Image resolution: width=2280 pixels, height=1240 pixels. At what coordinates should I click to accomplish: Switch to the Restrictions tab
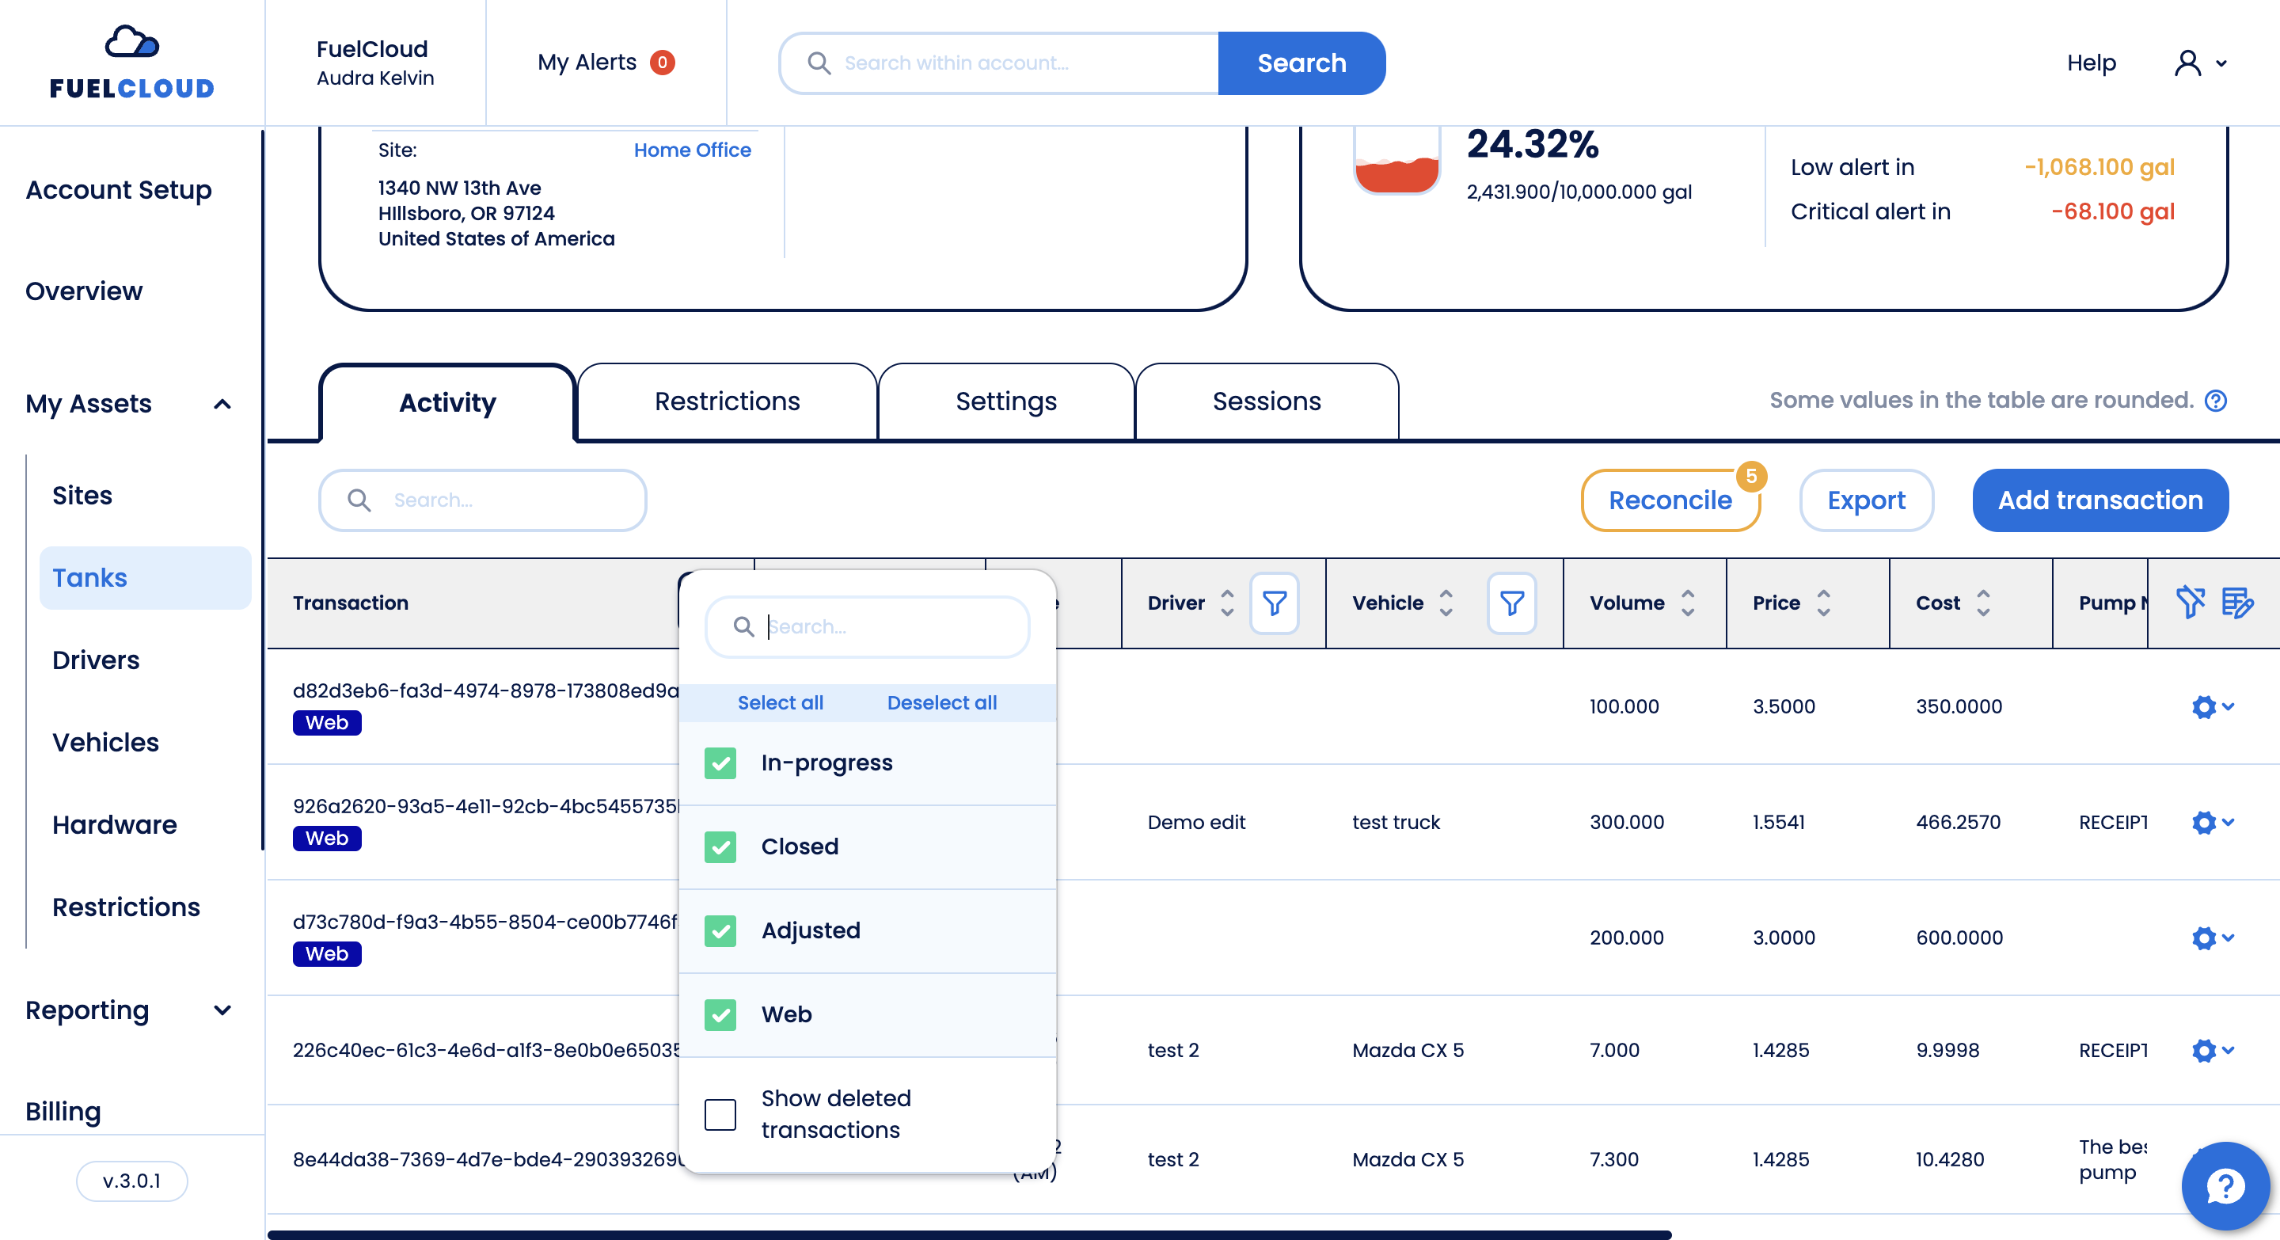click(727, 401)
